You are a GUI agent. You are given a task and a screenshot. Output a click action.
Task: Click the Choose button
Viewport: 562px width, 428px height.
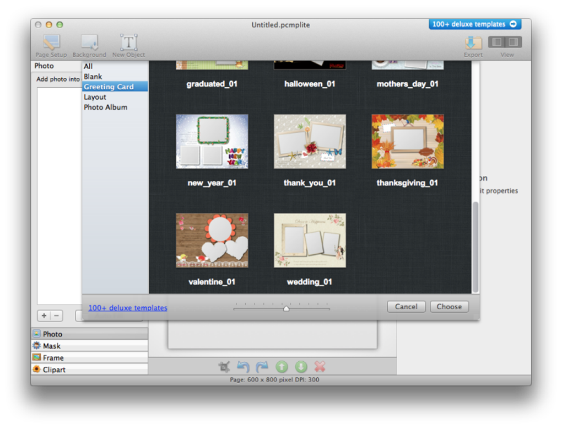pos(449,307)
